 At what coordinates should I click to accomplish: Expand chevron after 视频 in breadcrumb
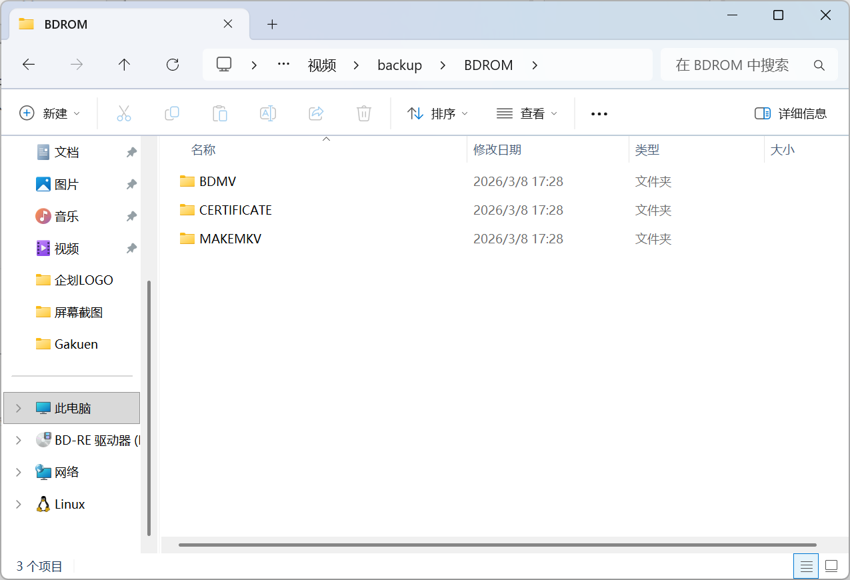356,65
